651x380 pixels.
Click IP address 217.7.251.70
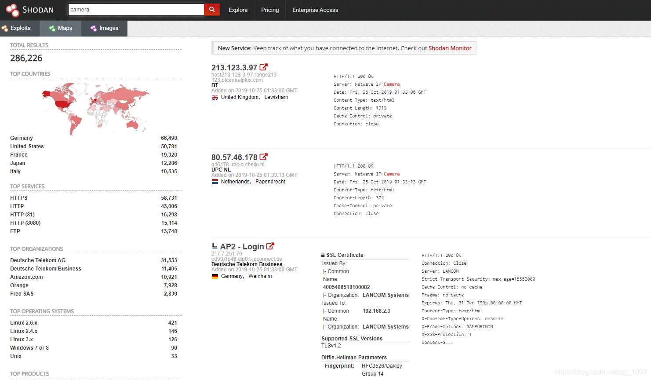pos(227,254)
